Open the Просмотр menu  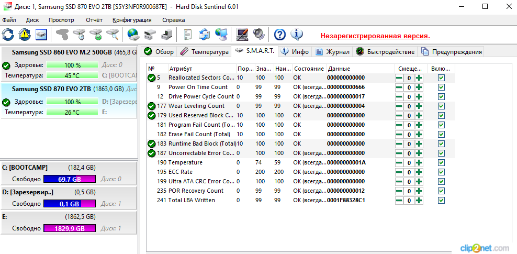pos(61,20)
